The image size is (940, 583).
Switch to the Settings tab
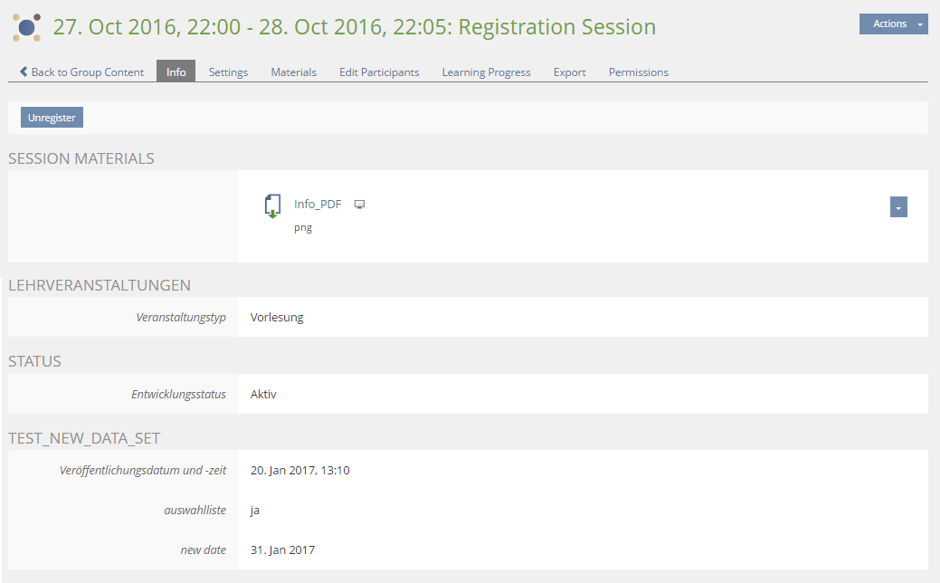228,72
